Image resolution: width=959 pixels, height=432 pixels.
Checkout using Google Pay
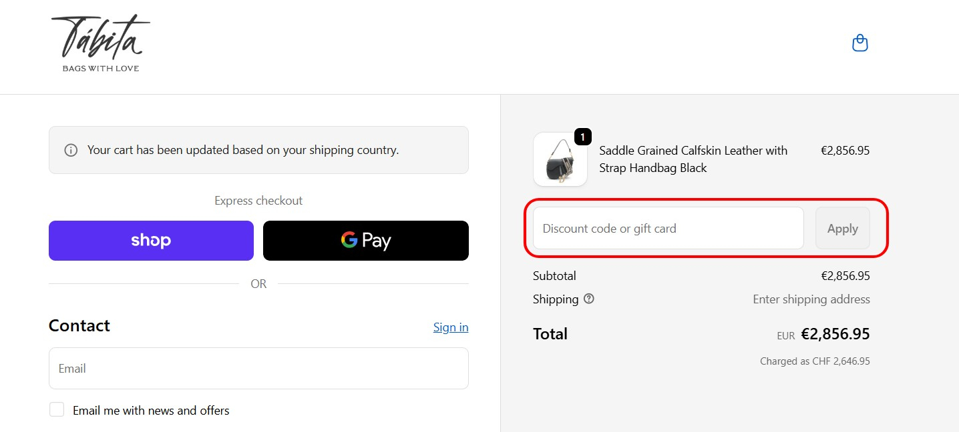point(365,241)
